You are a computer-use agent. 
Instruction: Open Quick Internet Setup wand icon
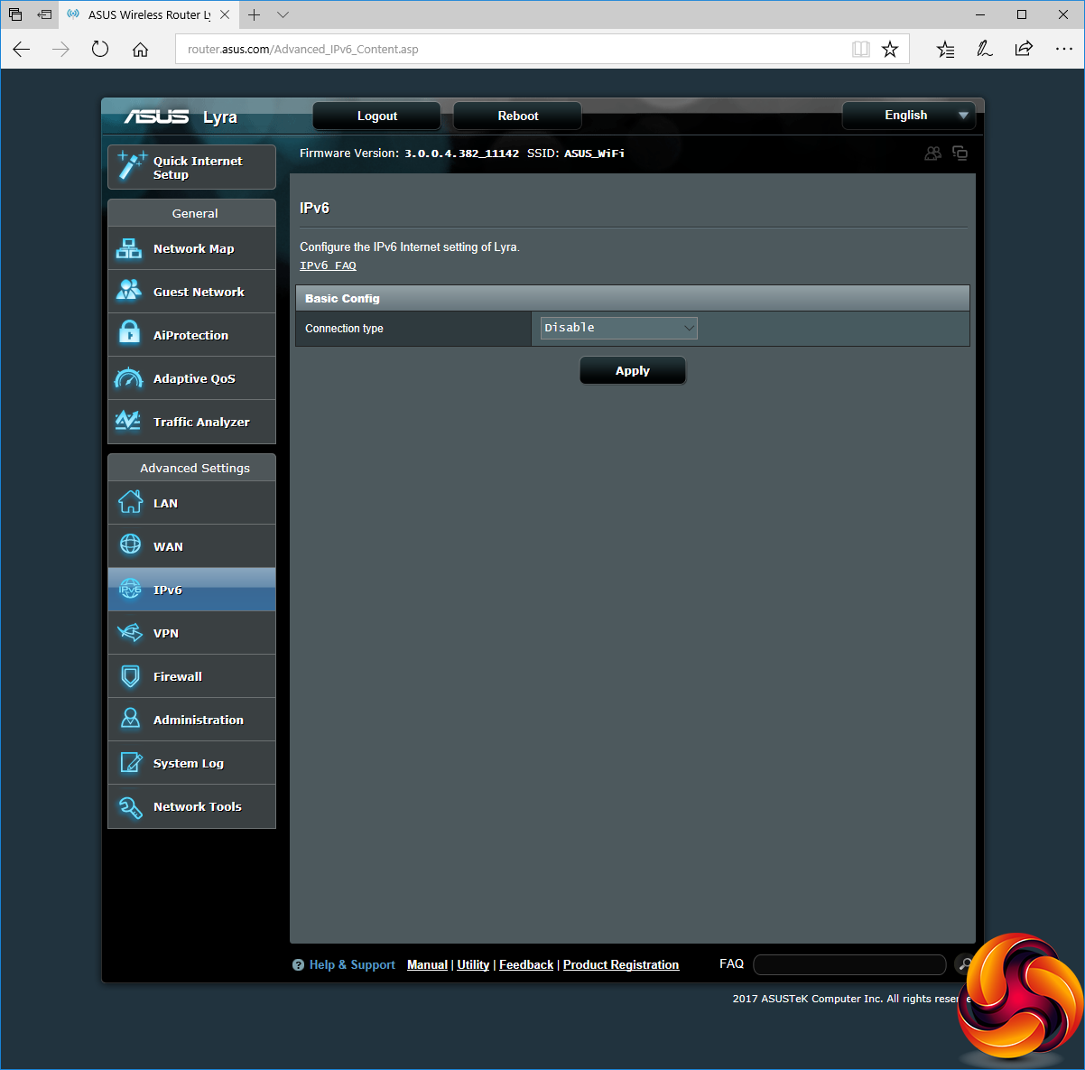click(132, 166)
